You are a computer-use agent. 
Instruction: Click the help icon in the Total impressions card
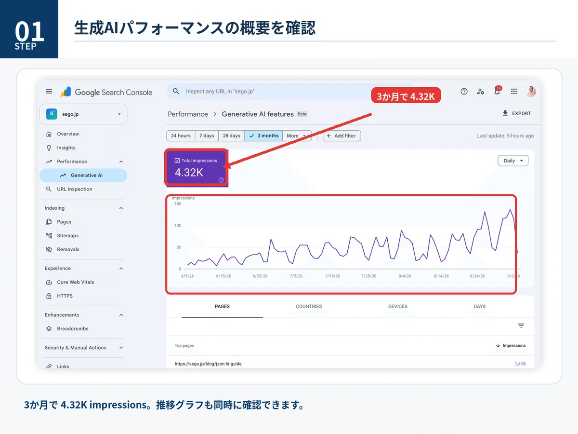coord(221,180)
